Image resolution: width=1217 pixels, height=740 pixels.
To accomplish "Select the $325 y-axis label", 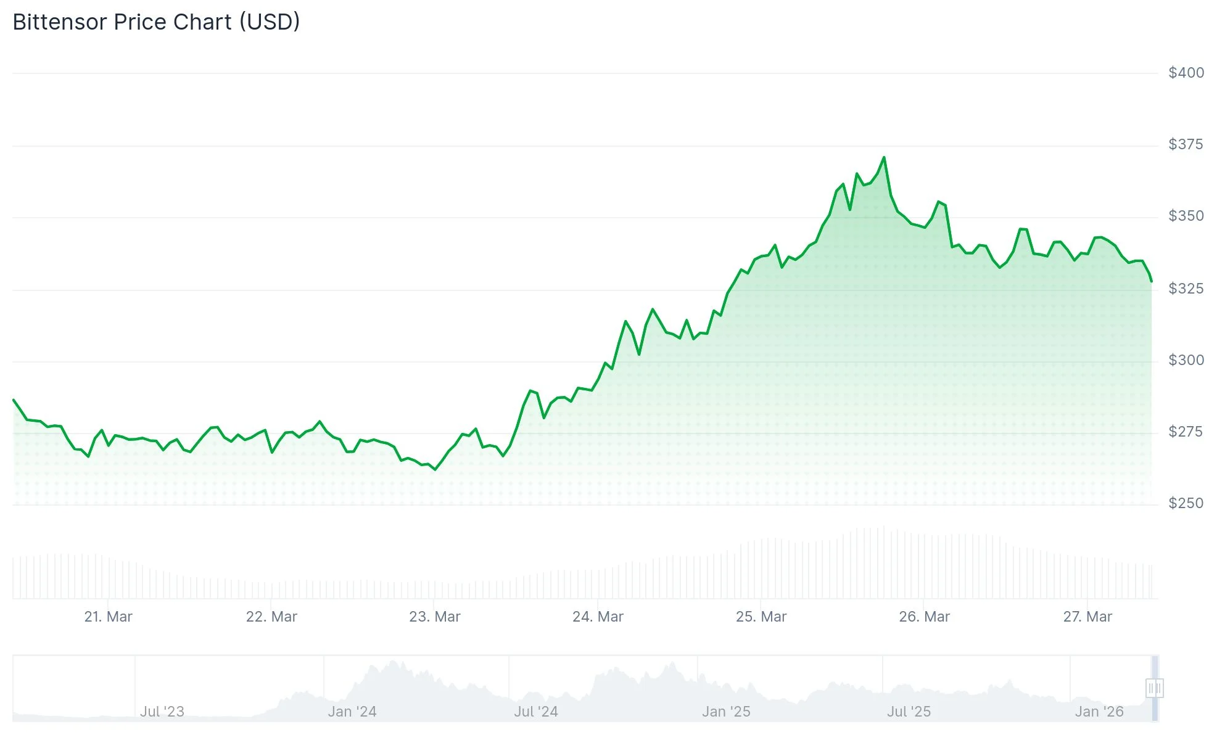I will pyautogui.click(x=1186, y=289).
